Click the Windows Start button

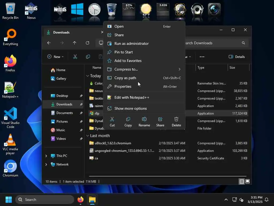9,200
